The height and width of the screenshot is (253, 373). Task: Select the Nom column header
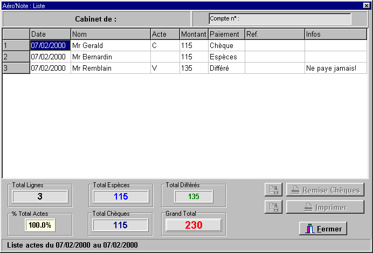pos(111,35)
